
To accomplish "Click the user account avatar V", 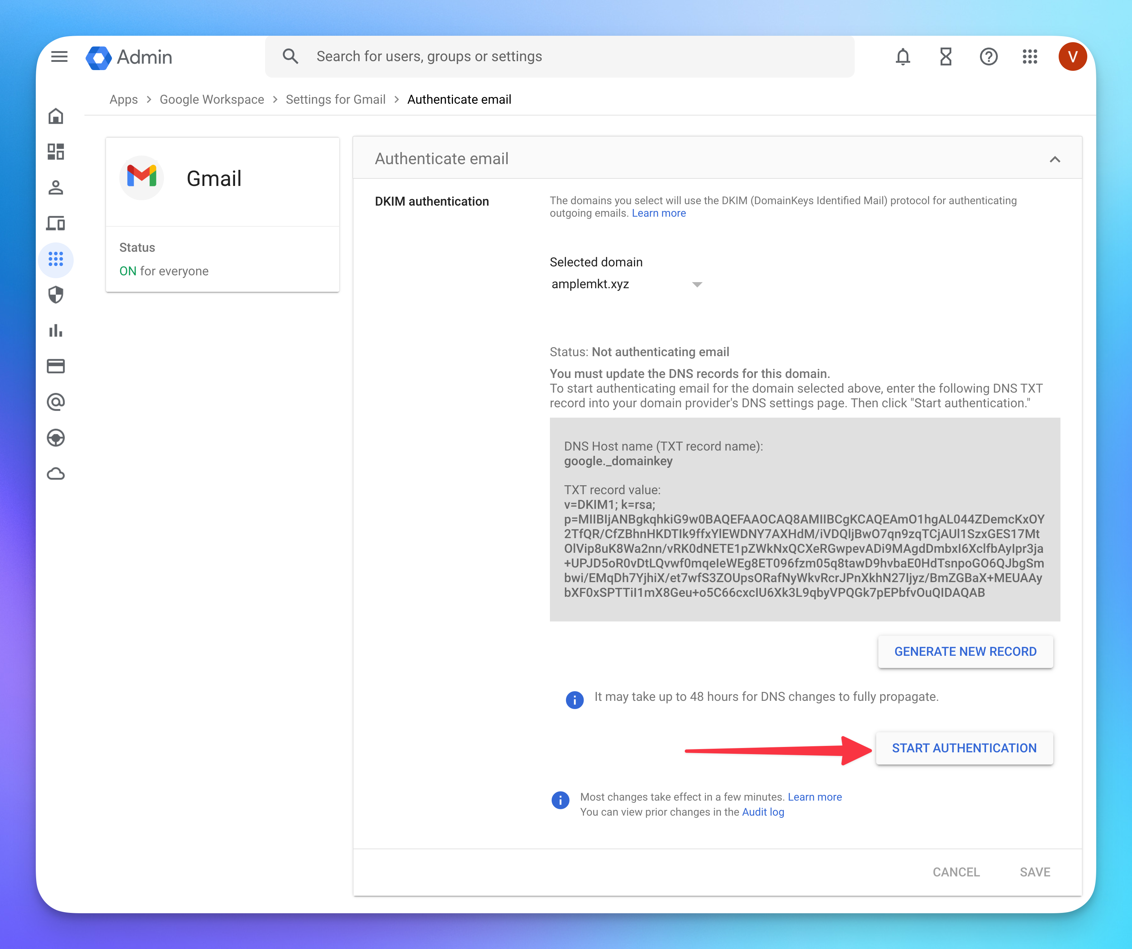I will tap(1072, 56).
